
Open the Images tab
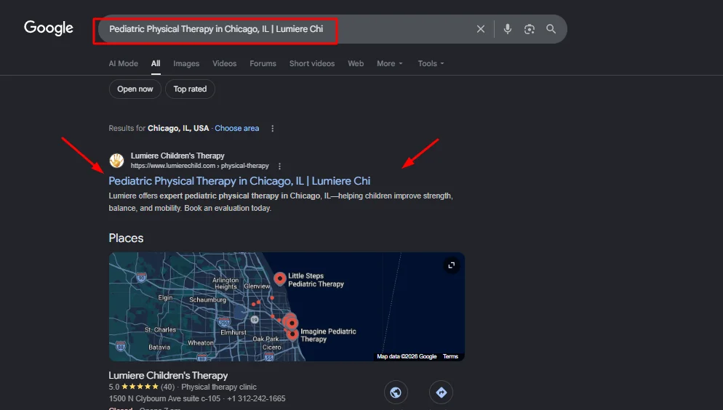click(x=186, y=63)
